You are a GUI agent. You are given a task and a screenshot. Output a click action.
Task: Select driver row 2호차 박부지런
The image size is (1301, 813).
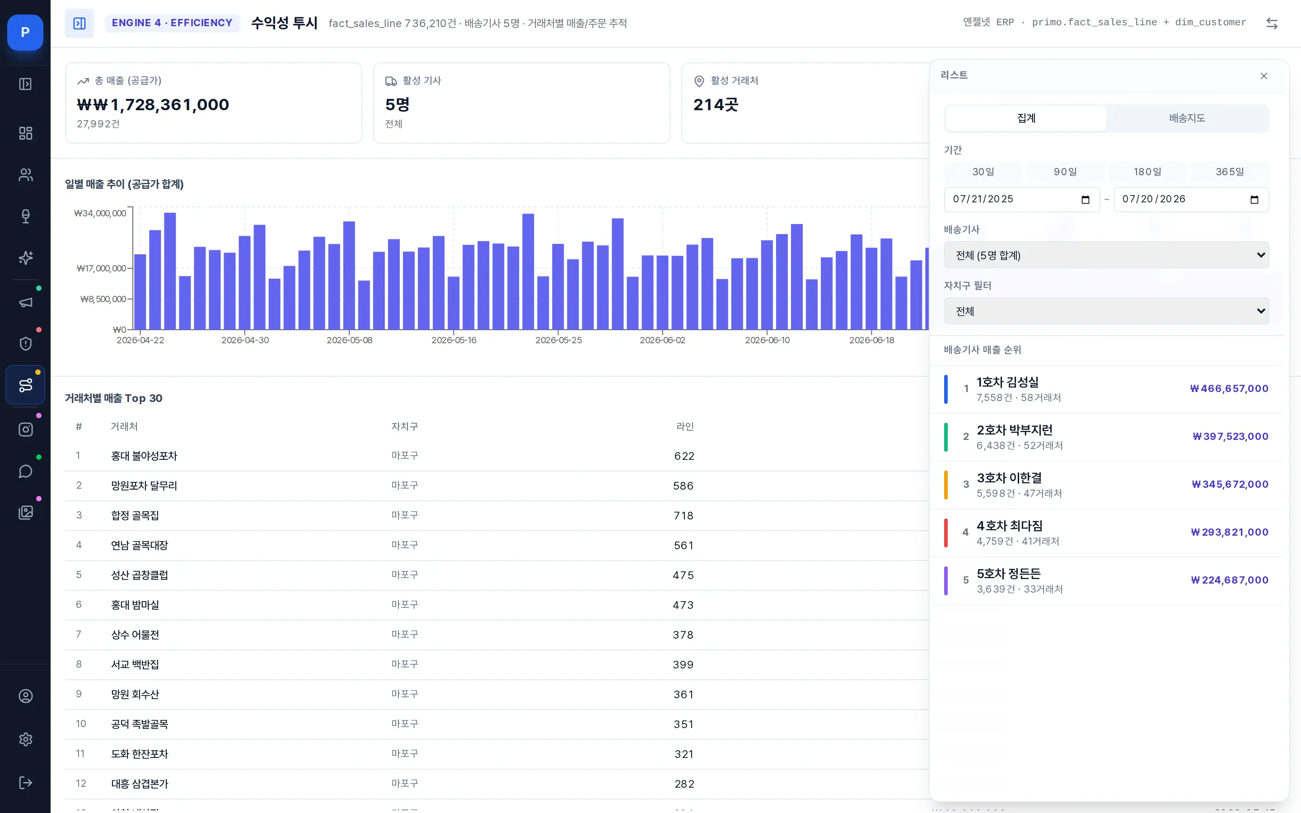point(1106,437)
